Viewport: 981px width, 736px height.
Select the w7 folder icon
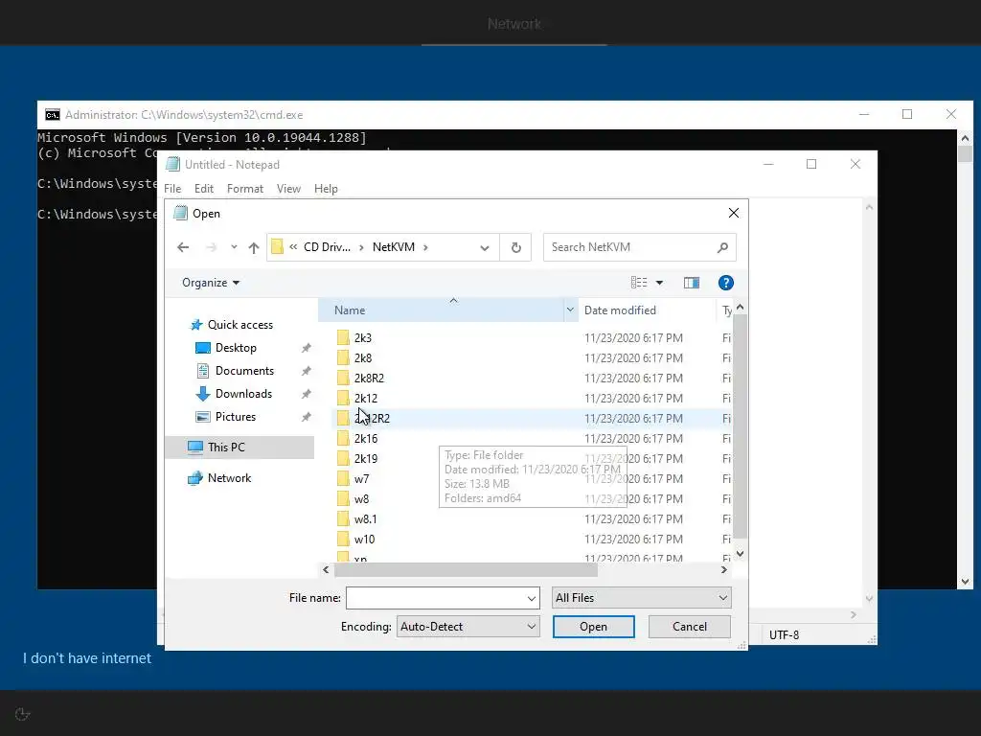[x=343, y=479]
